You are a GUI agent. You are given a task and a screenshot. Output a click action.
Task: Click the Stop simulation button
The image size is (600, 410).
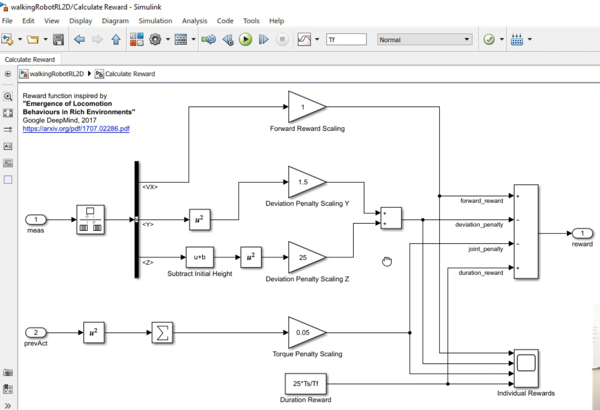point(282,39)
